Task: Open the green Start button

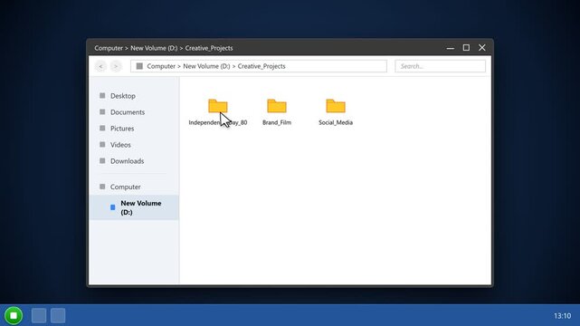Action: (x=14, y=316)
